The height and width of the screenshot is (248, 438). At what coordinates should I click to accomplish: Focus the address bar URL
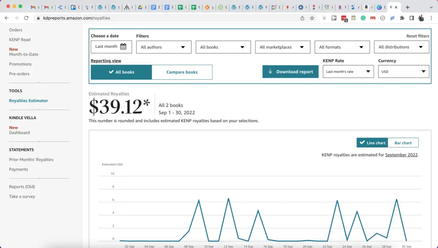coord(77,18)
